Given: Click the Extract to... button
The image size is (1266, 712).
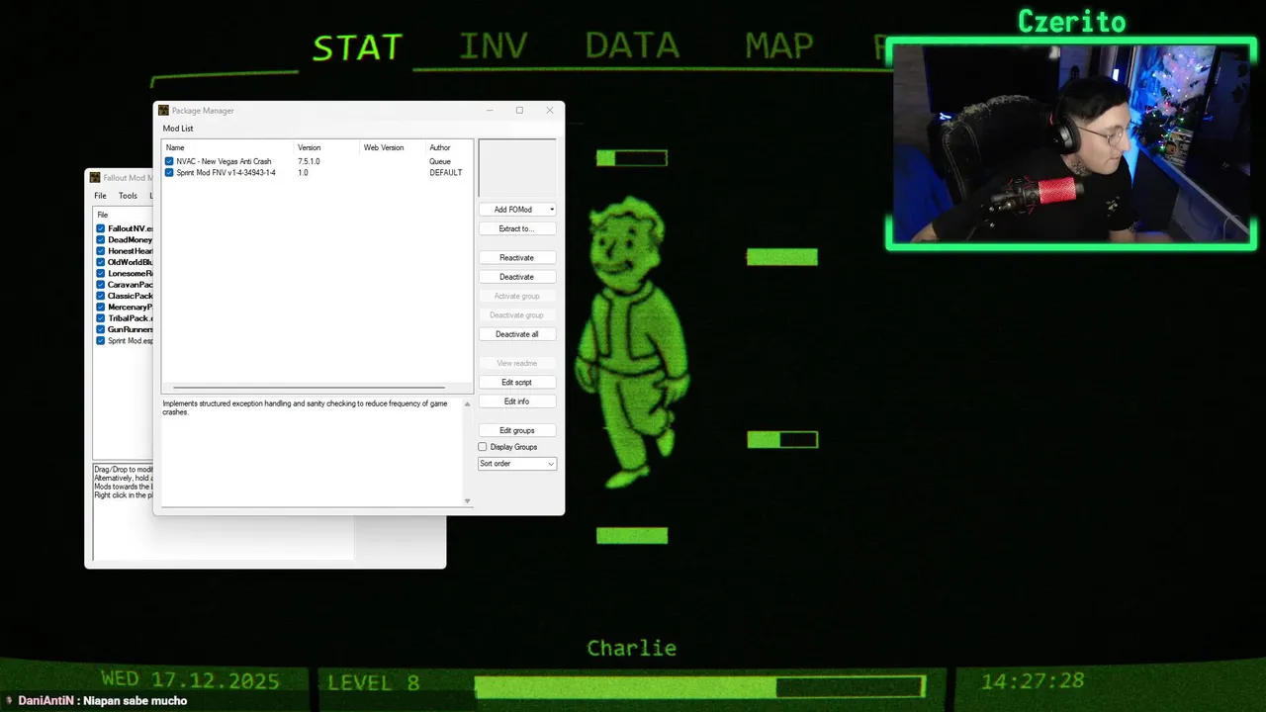Looking at the screenshot, I should 516,228.
